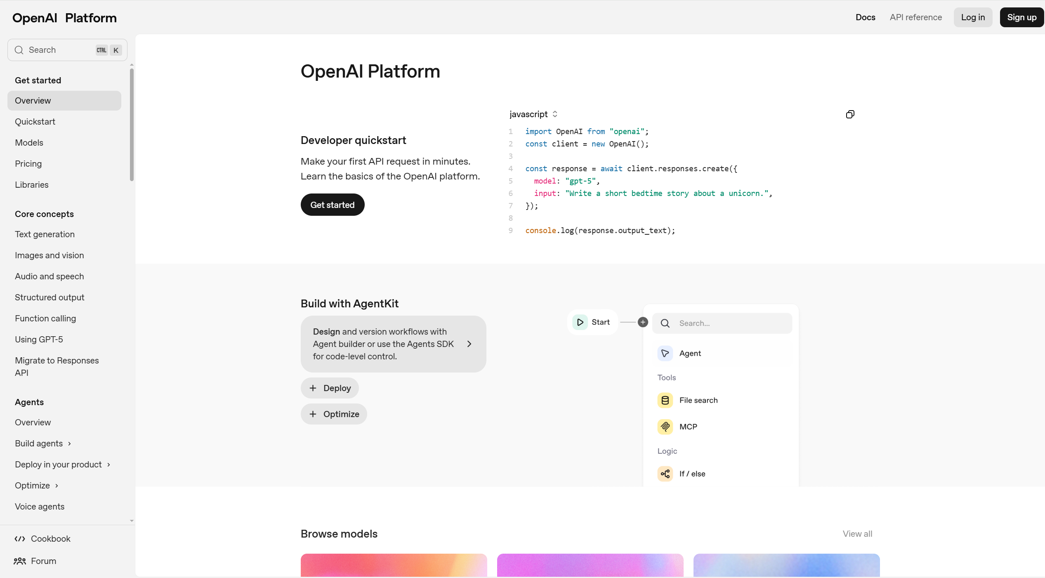Open the javascript language selector
Screen dimensions: 1045x578
[533, 114]
